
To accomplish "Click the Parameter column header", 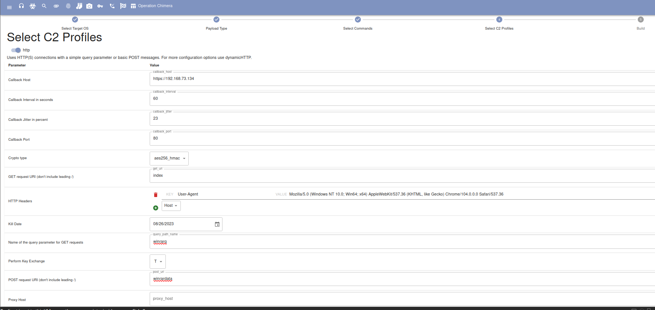I will [17, 65].
